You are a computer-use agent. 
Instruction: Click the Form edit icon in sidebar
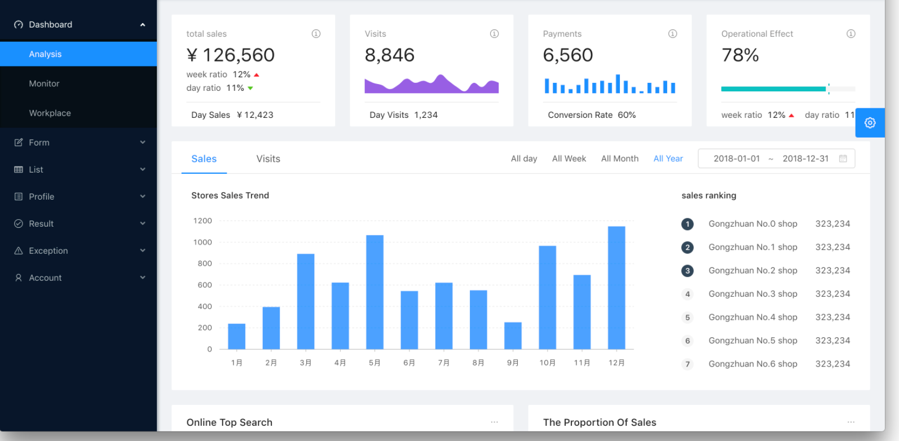(19, 143)
